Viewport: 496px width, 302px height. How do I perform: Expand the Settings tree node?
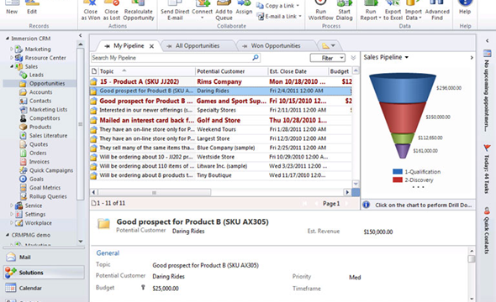pos(12,214)
